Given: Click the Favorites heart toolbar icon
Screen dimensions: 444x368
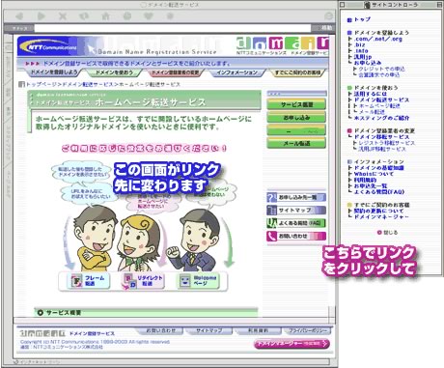Looking at the screenshot, I should (149, 15).
